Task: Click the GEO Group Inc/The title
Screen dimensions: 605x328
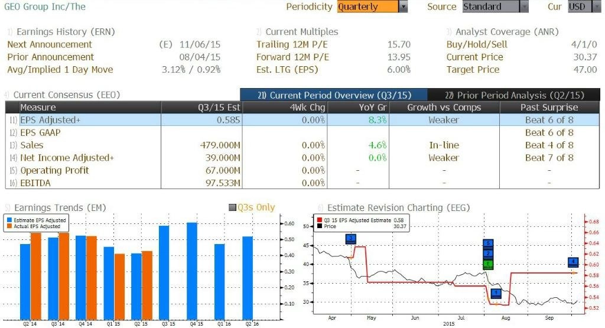Action: (45, 7)
